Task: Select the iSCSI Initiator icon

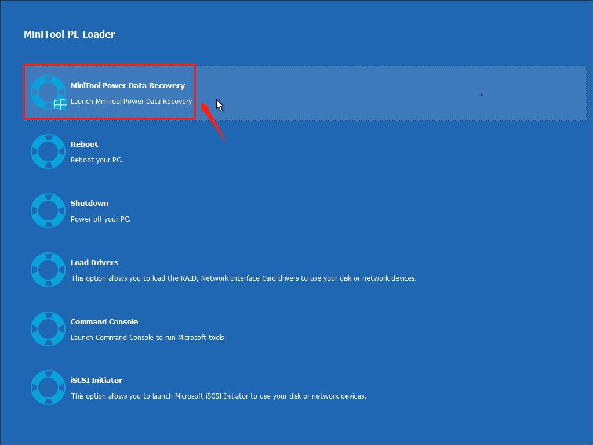Action: pyautogui.click(x=48, y=388)
